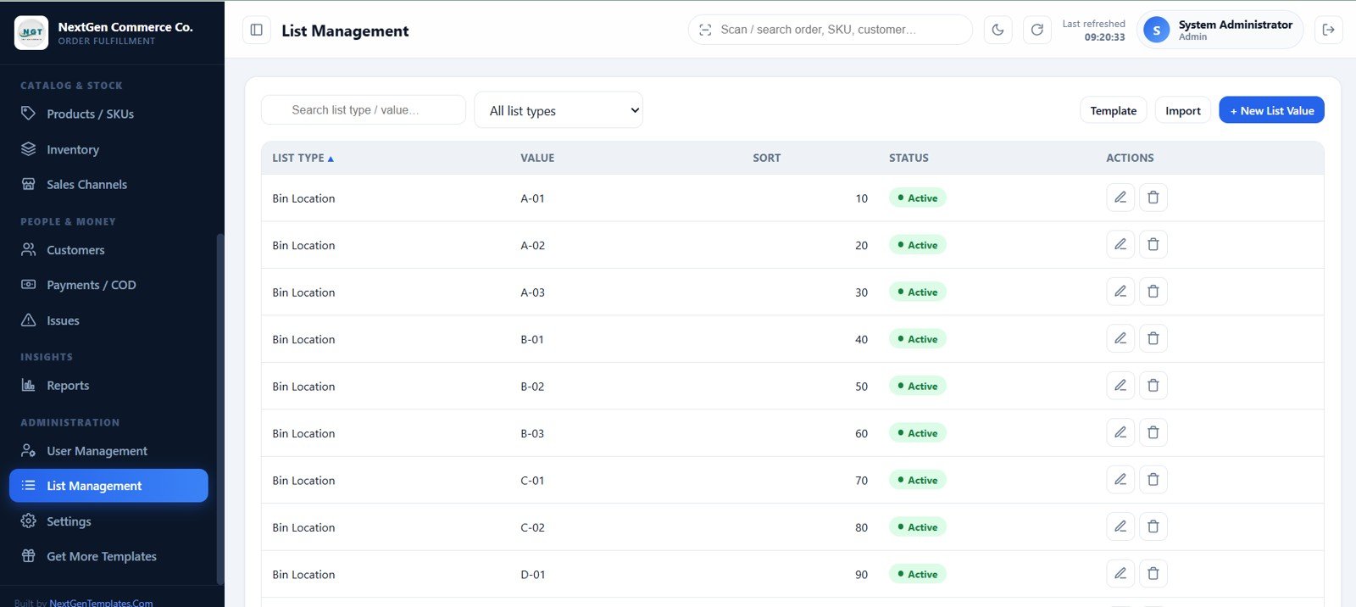Edit the B-03 list value
The image size is (1356, 607).
[1120, 433]
